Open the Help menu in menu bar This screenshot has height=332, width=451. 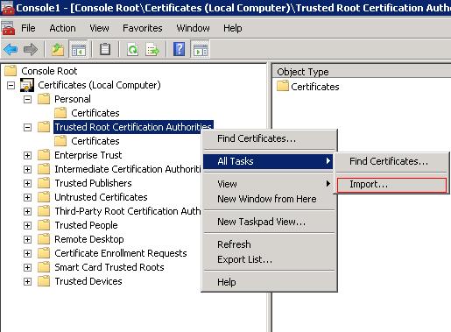233,28
